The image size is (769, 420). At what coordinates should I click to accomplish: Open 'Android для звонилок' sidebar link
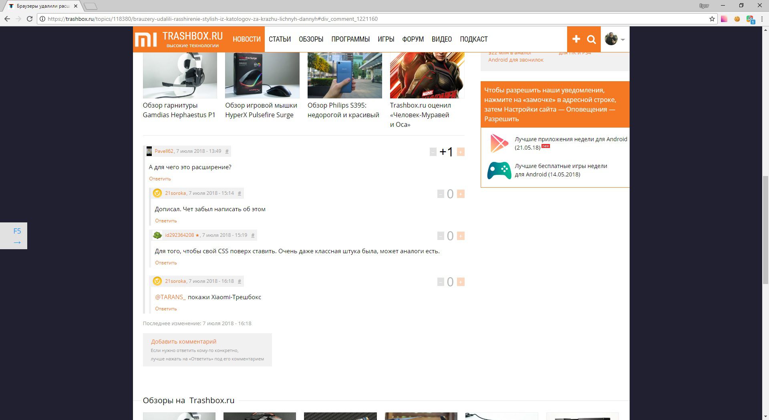[x=516, y=60]
